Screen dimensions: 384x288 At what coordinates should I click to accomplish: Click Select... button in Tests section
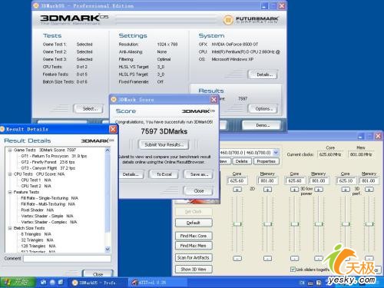(x=89, y=109)
